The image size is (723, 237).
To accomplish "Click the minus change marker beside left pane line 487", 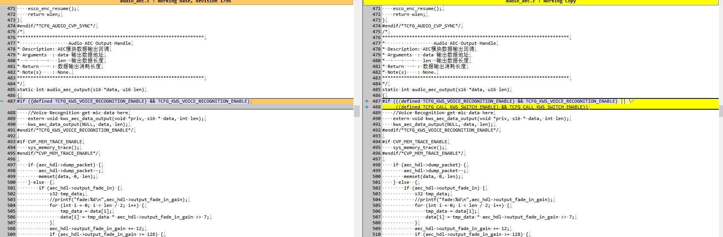I will click(x=2, y=101).
